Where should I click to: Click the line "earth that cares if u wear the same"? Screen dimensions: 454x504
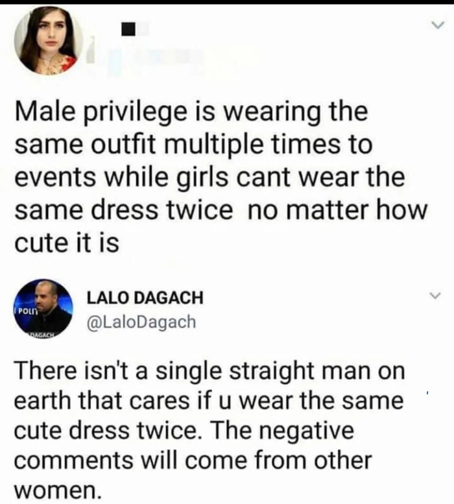coord(208,400)
